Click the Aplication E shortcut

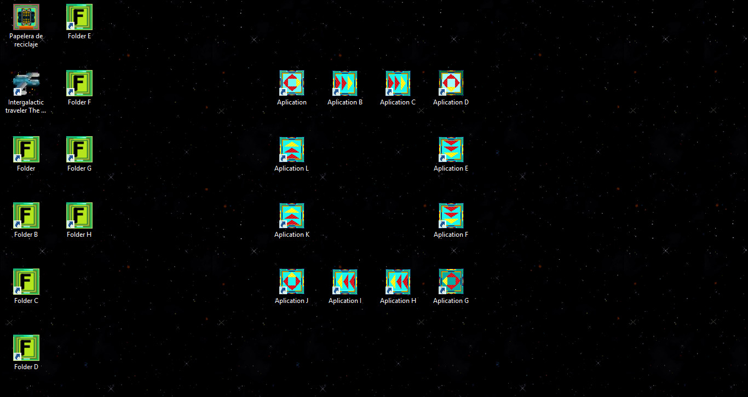451,150
